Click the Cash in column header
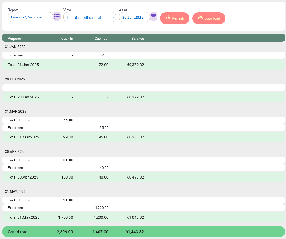The width and height of the screenshot is (286, 239). (x=67, y=39)
